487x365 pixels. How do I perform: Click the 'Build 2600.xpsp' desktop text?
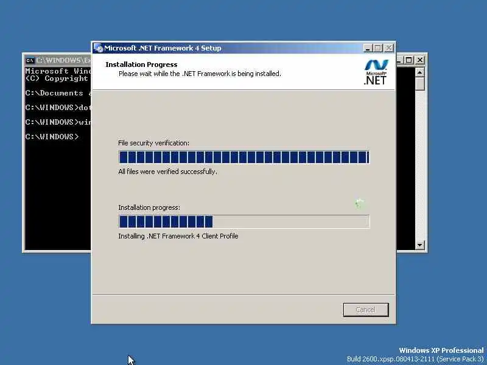click(415, 359)
